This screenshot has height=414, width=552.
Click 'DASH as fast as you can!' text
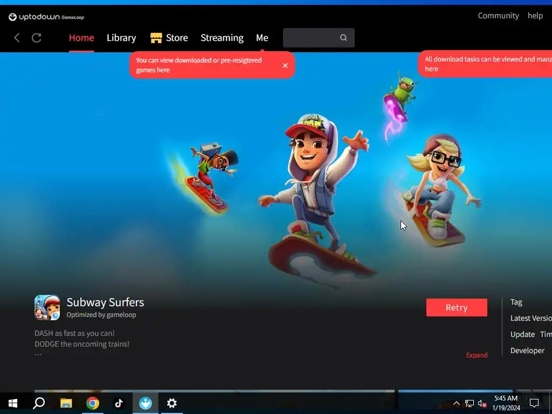pyautogui.click(x=74, y=333)
